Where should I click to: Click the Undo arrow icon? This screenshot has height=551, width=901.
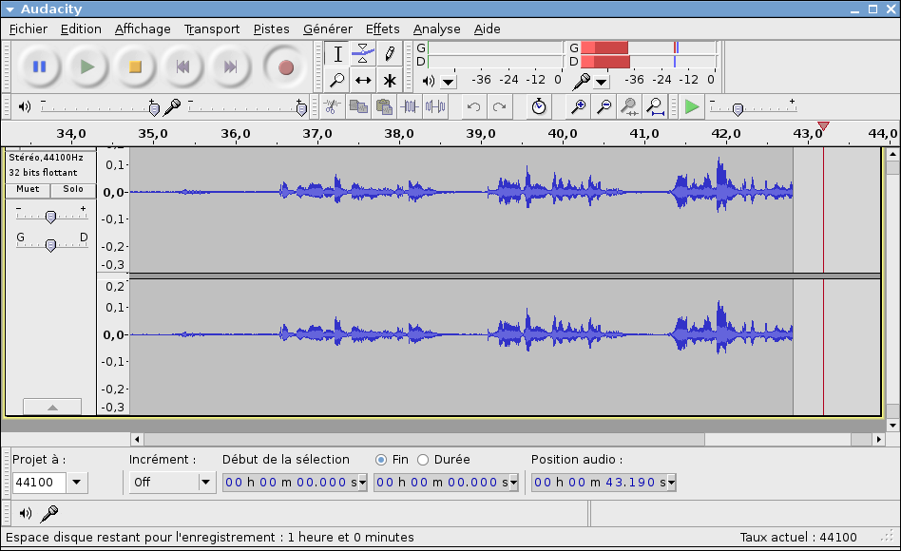point(473,106)
